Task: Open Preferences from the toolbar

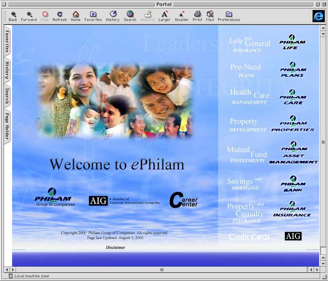Action: [x=229, y=16]
